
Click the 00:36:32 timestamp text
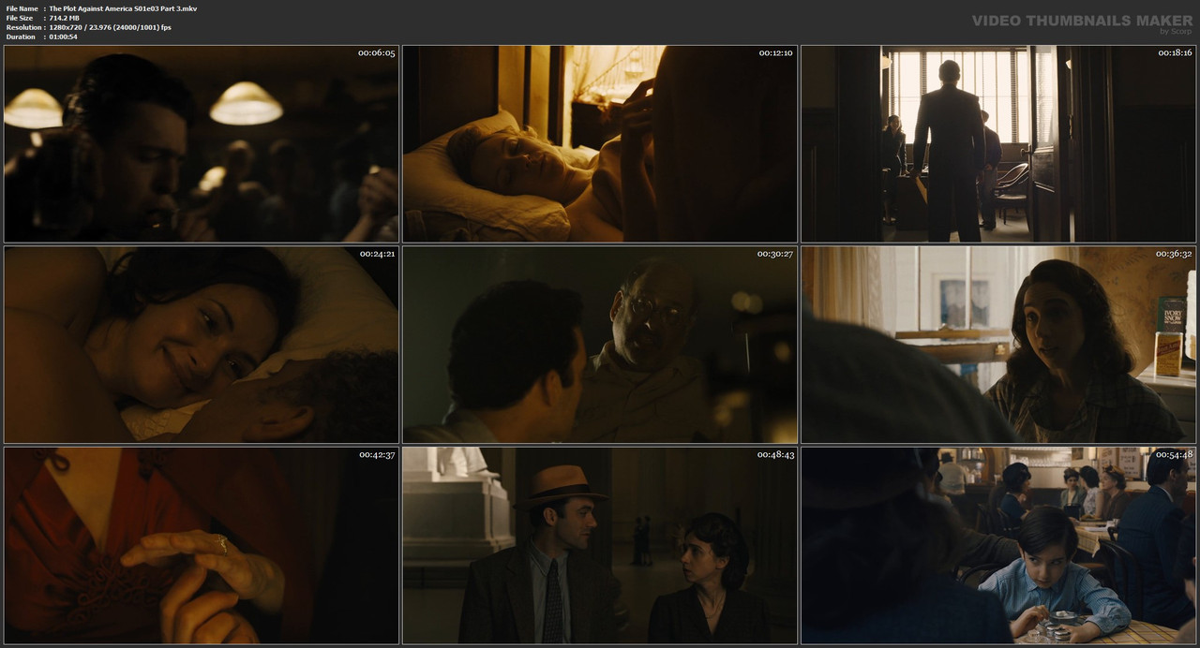(1174, 254)
